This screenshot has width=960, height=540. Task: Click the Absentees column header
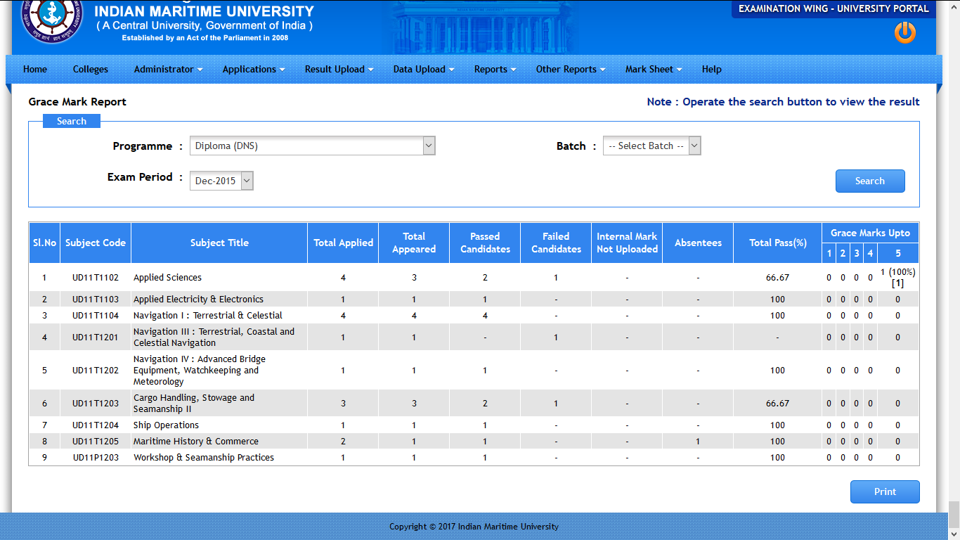(698, 243)
